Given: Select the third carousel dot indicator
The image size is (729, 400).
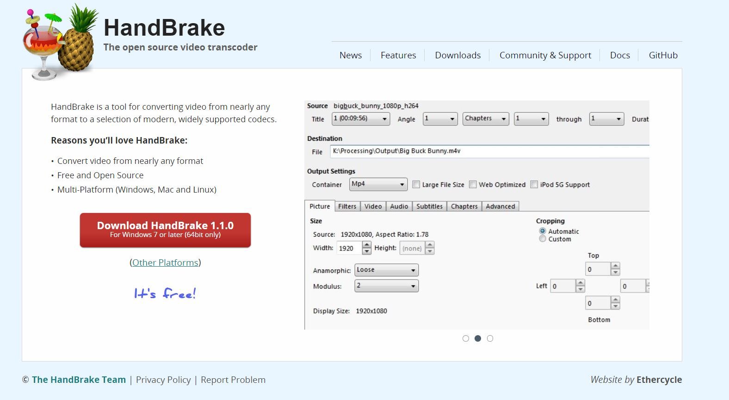Looking at the screenshot, I should point(490,338).
